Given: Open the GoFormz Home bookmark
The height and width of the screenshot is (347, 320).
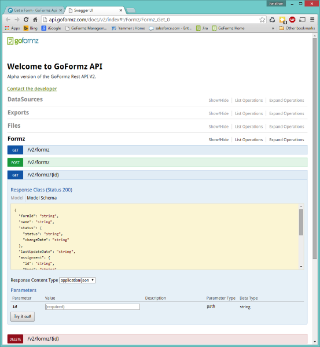Looking at the screenshot, I should (229, 28).
